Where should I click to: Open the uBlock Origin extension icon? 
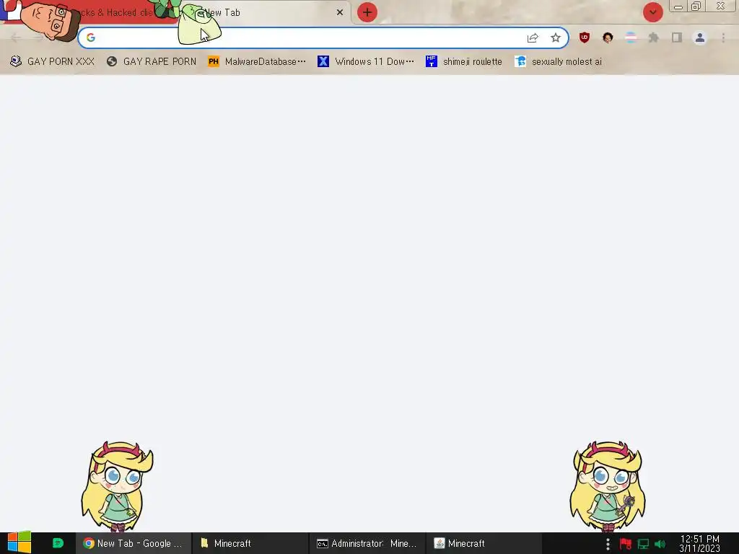click(585, 38)
